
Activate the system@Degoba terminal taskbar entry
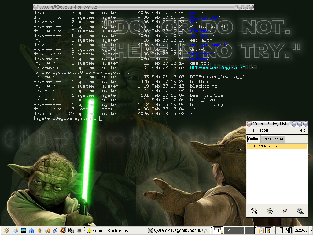point(178,230)
